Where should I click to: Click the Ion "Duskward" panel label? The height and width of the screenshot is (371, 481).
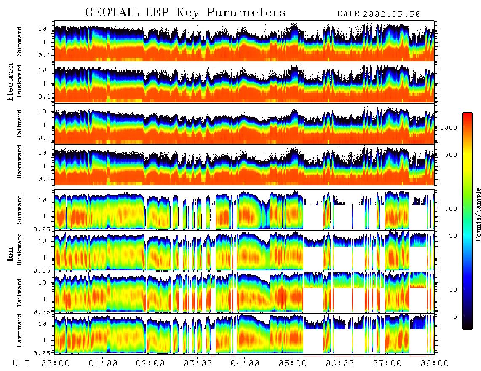click(x=19, y=249)
